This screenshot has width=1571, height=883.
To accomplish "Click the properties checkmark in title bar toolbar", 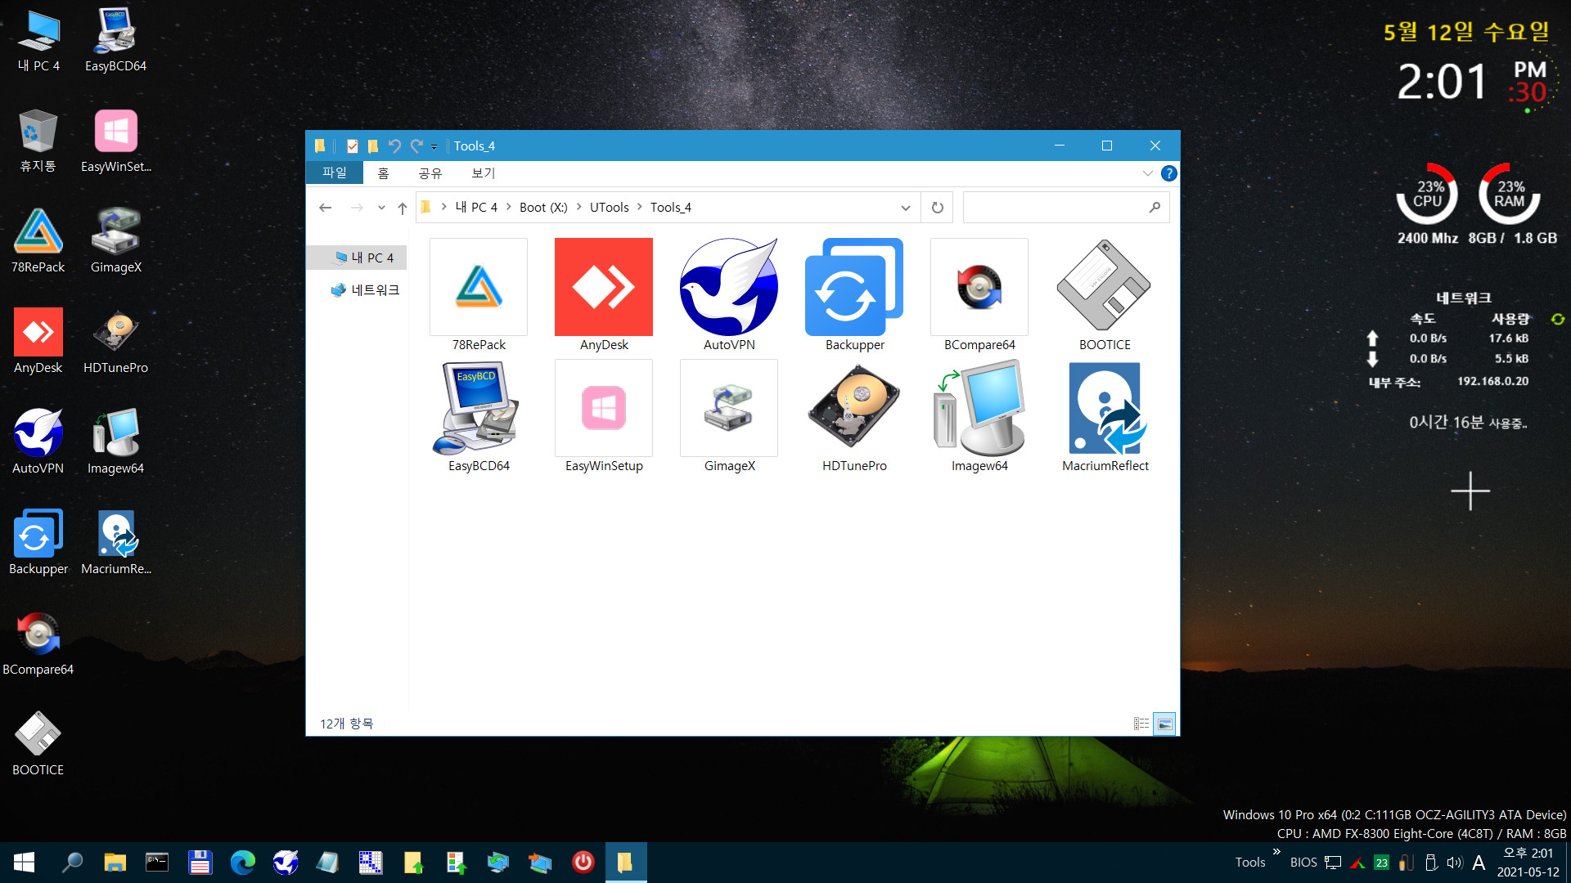I will tap(352, 146).
